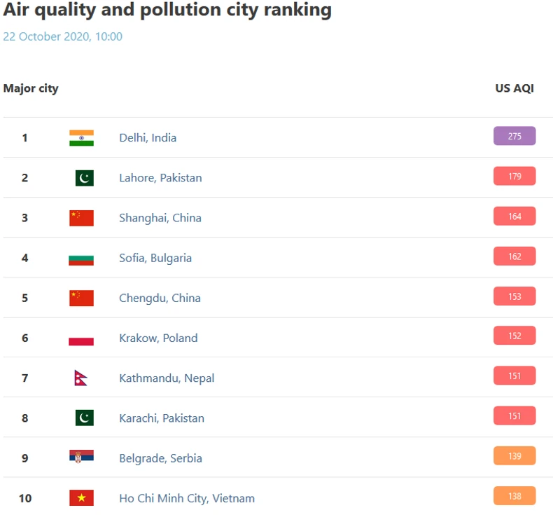
Task: Click the India flag icon
Action: tap(81, 138)
